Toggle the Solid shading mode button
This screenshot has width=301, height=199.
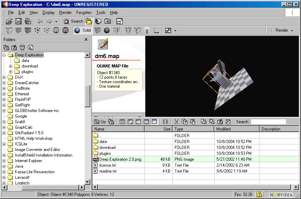(83, 30)
